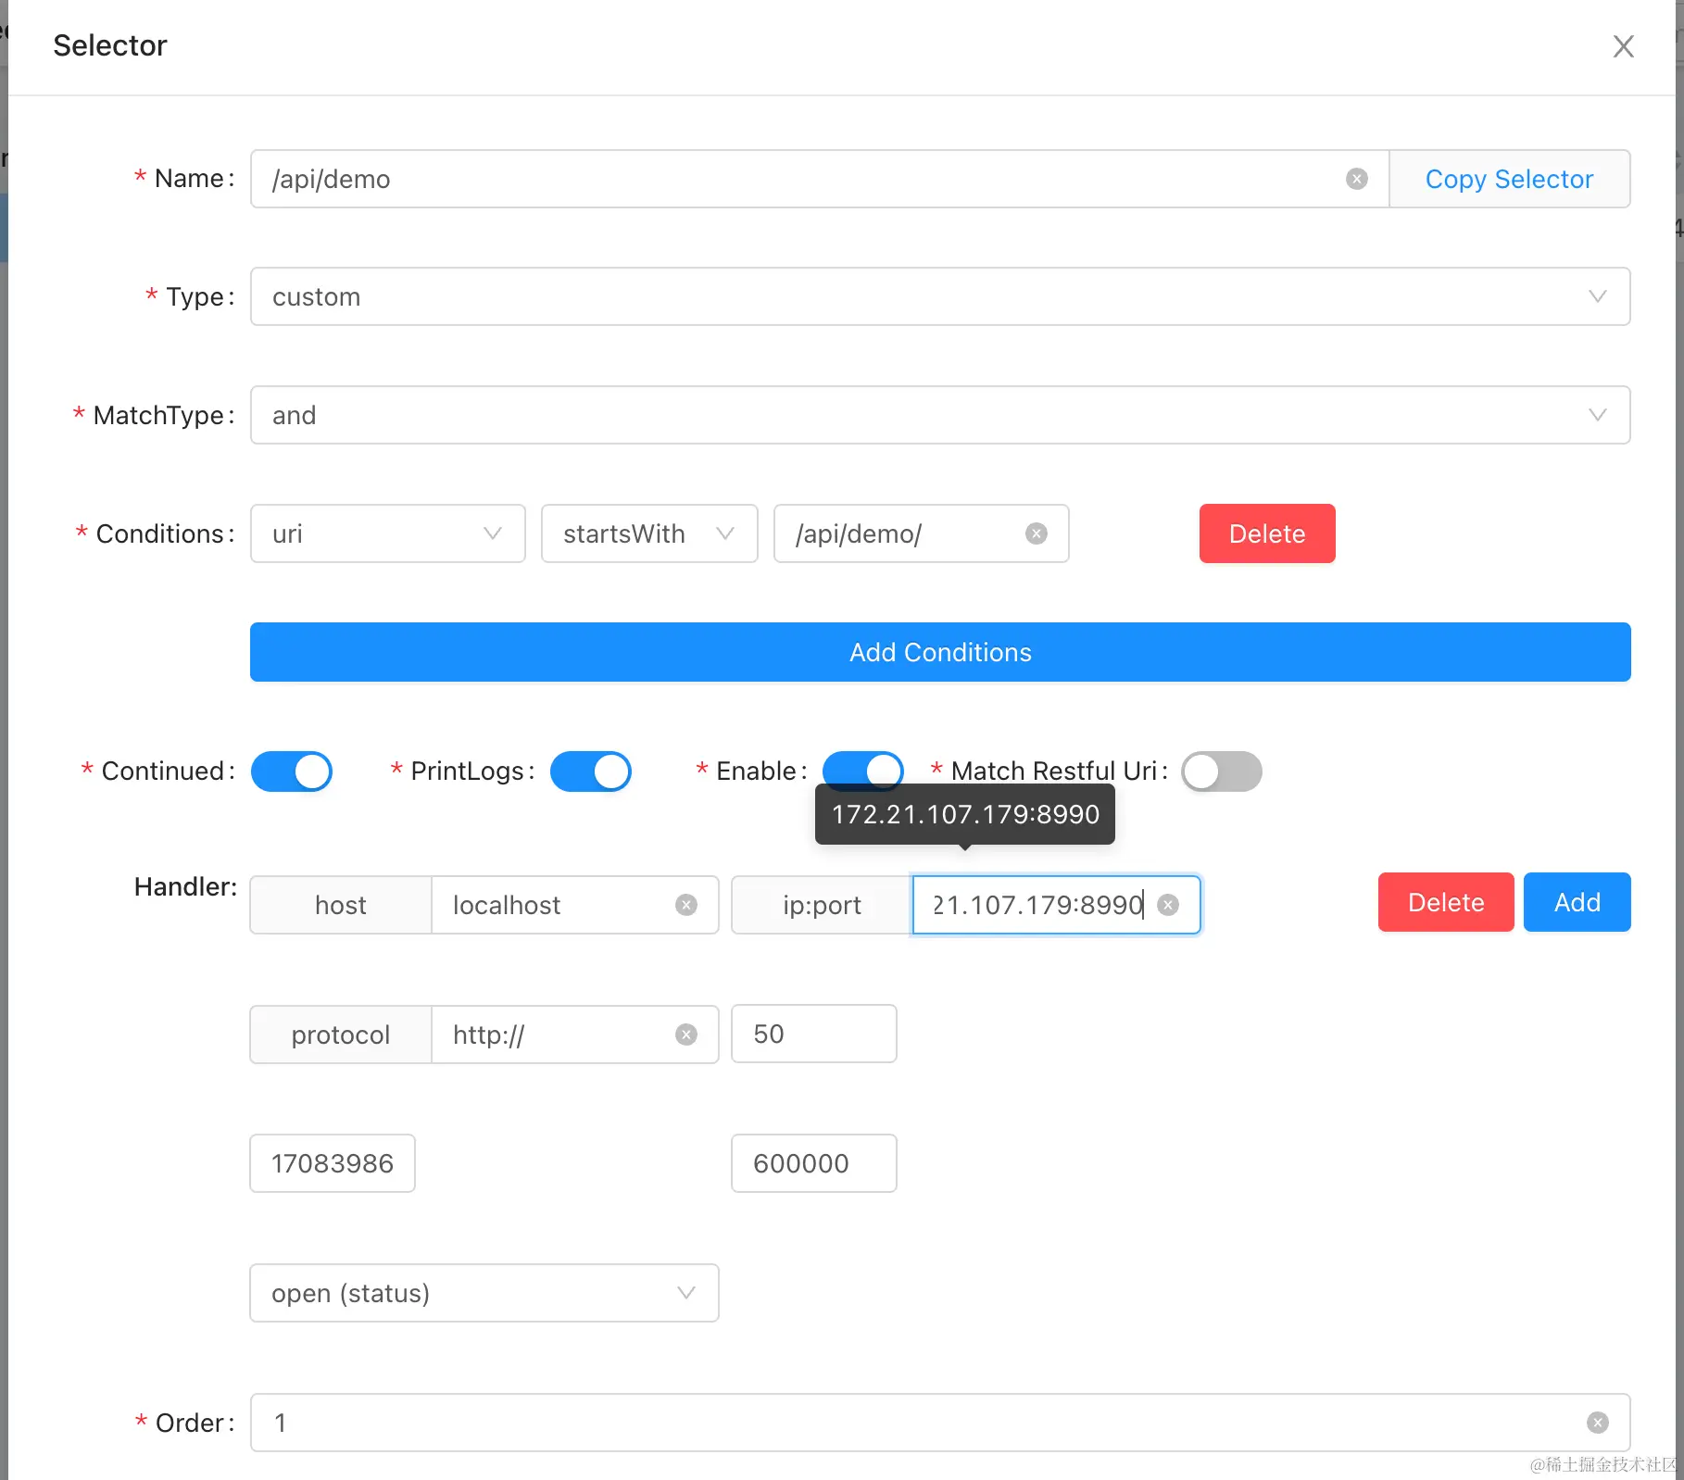Open the uri condition parameter dropdown
Screen dimensions: 1684x1480
tap(388, 533)
